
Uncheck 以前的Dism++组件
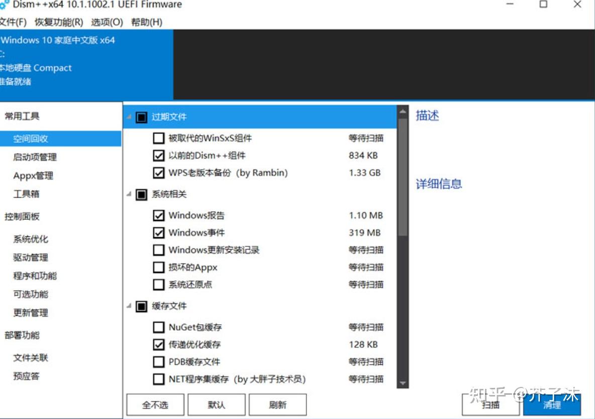159,156
